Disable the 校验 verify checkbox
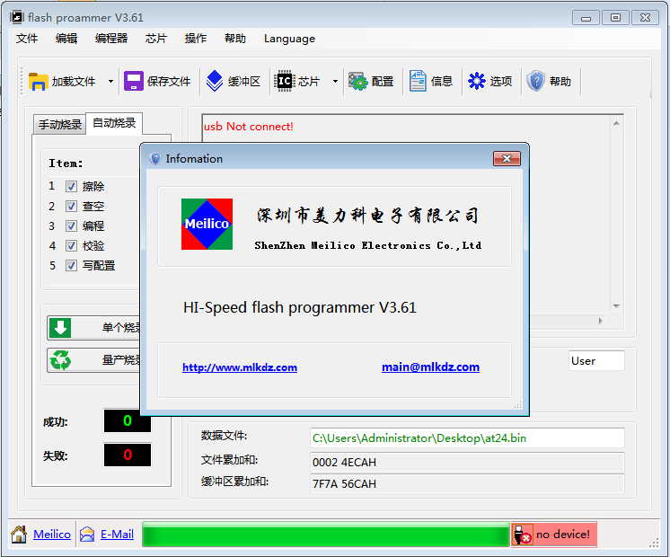 [71, 246]
